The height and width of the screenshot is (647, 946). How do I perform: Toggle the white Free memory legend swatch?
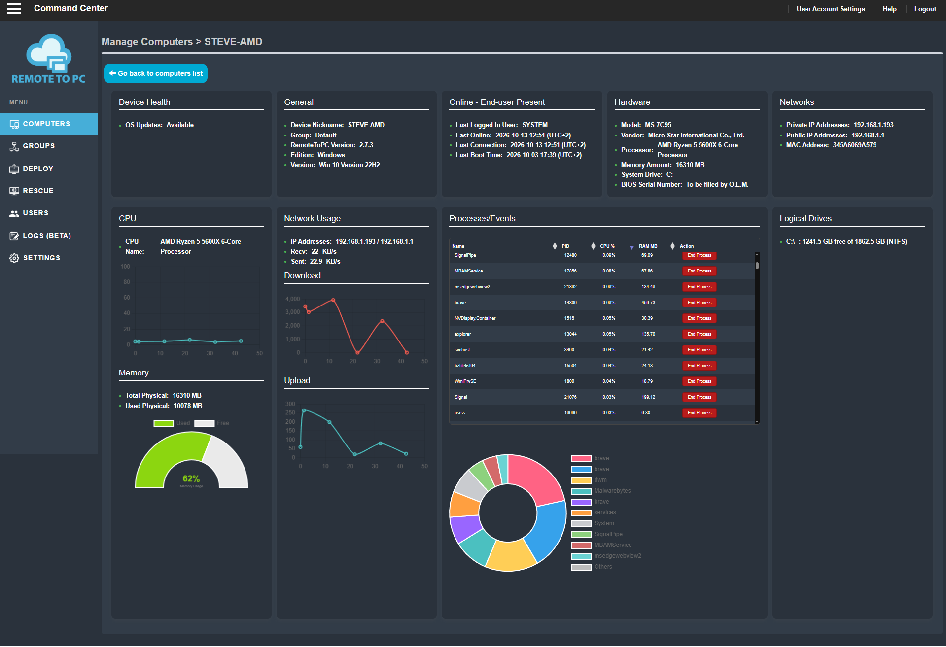point(204,423)
